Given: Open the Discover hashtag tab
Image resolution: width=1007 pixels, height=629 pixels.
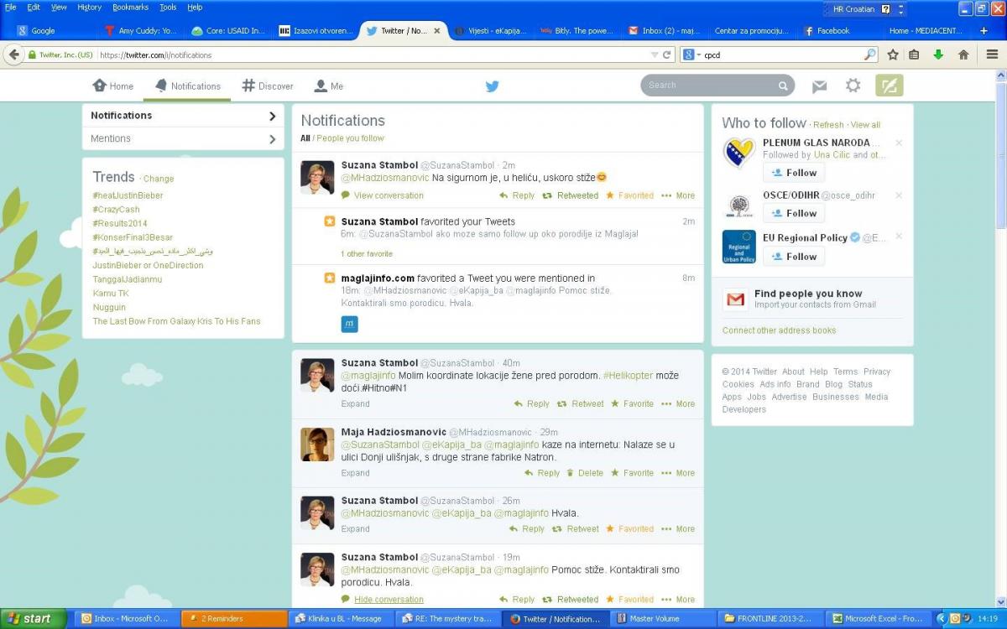Looking at the screenshot, I should click(x=268, y=86).
